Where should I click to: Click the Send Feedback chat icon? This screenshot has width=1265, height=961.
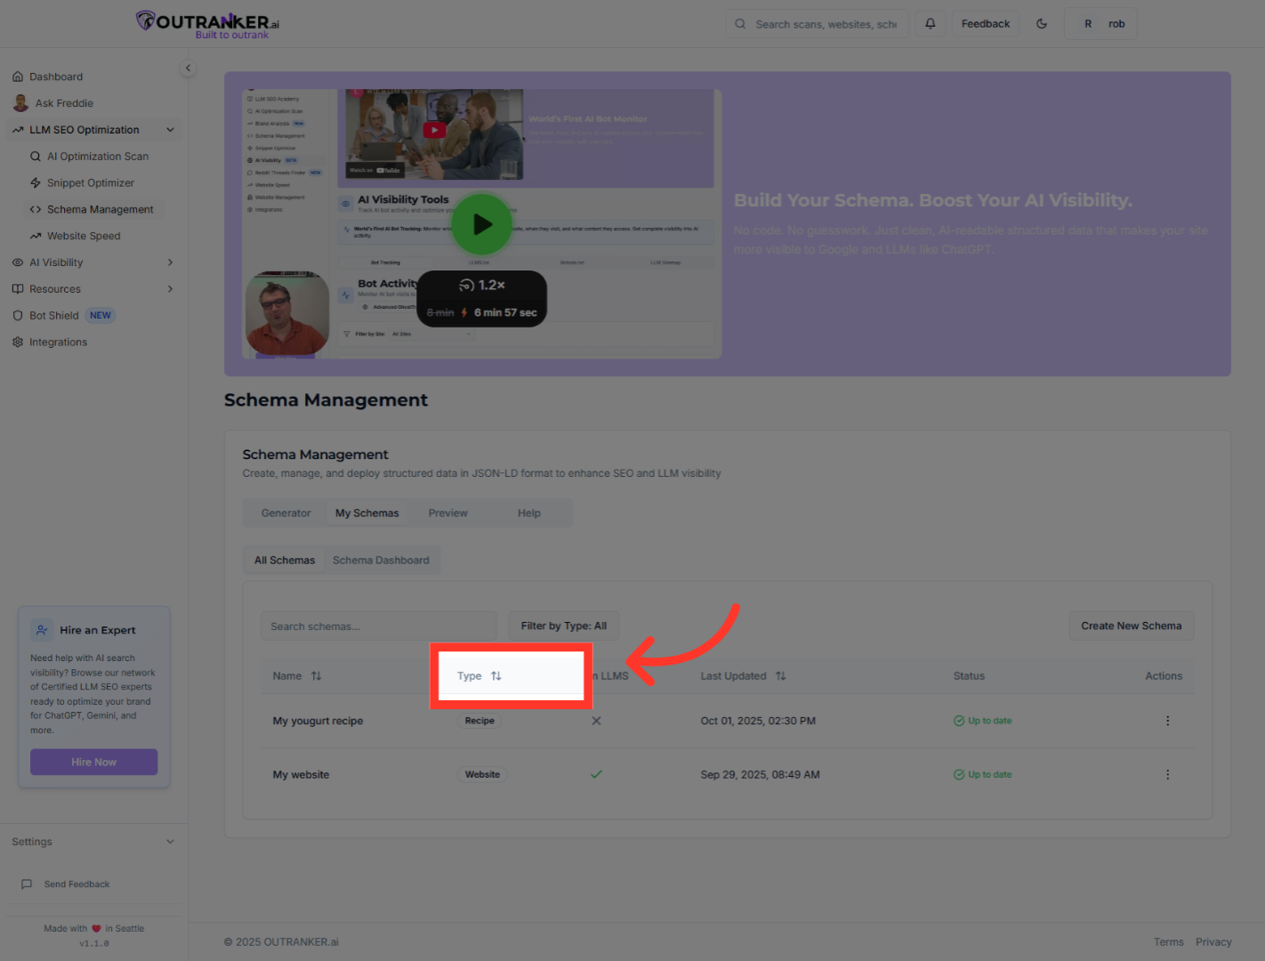(x=27, y=884)
